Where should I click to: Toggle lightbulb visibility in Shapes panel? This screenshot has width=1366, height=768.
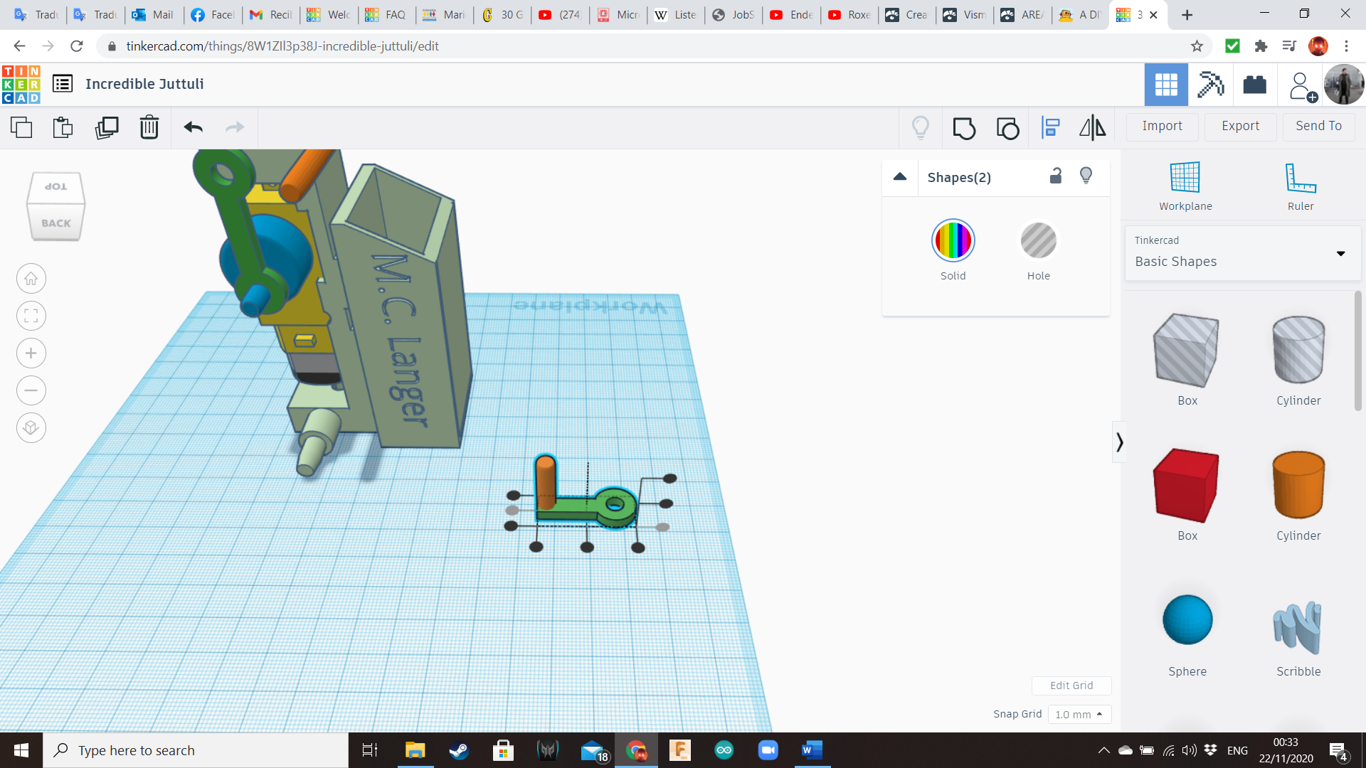[1086, 176]
